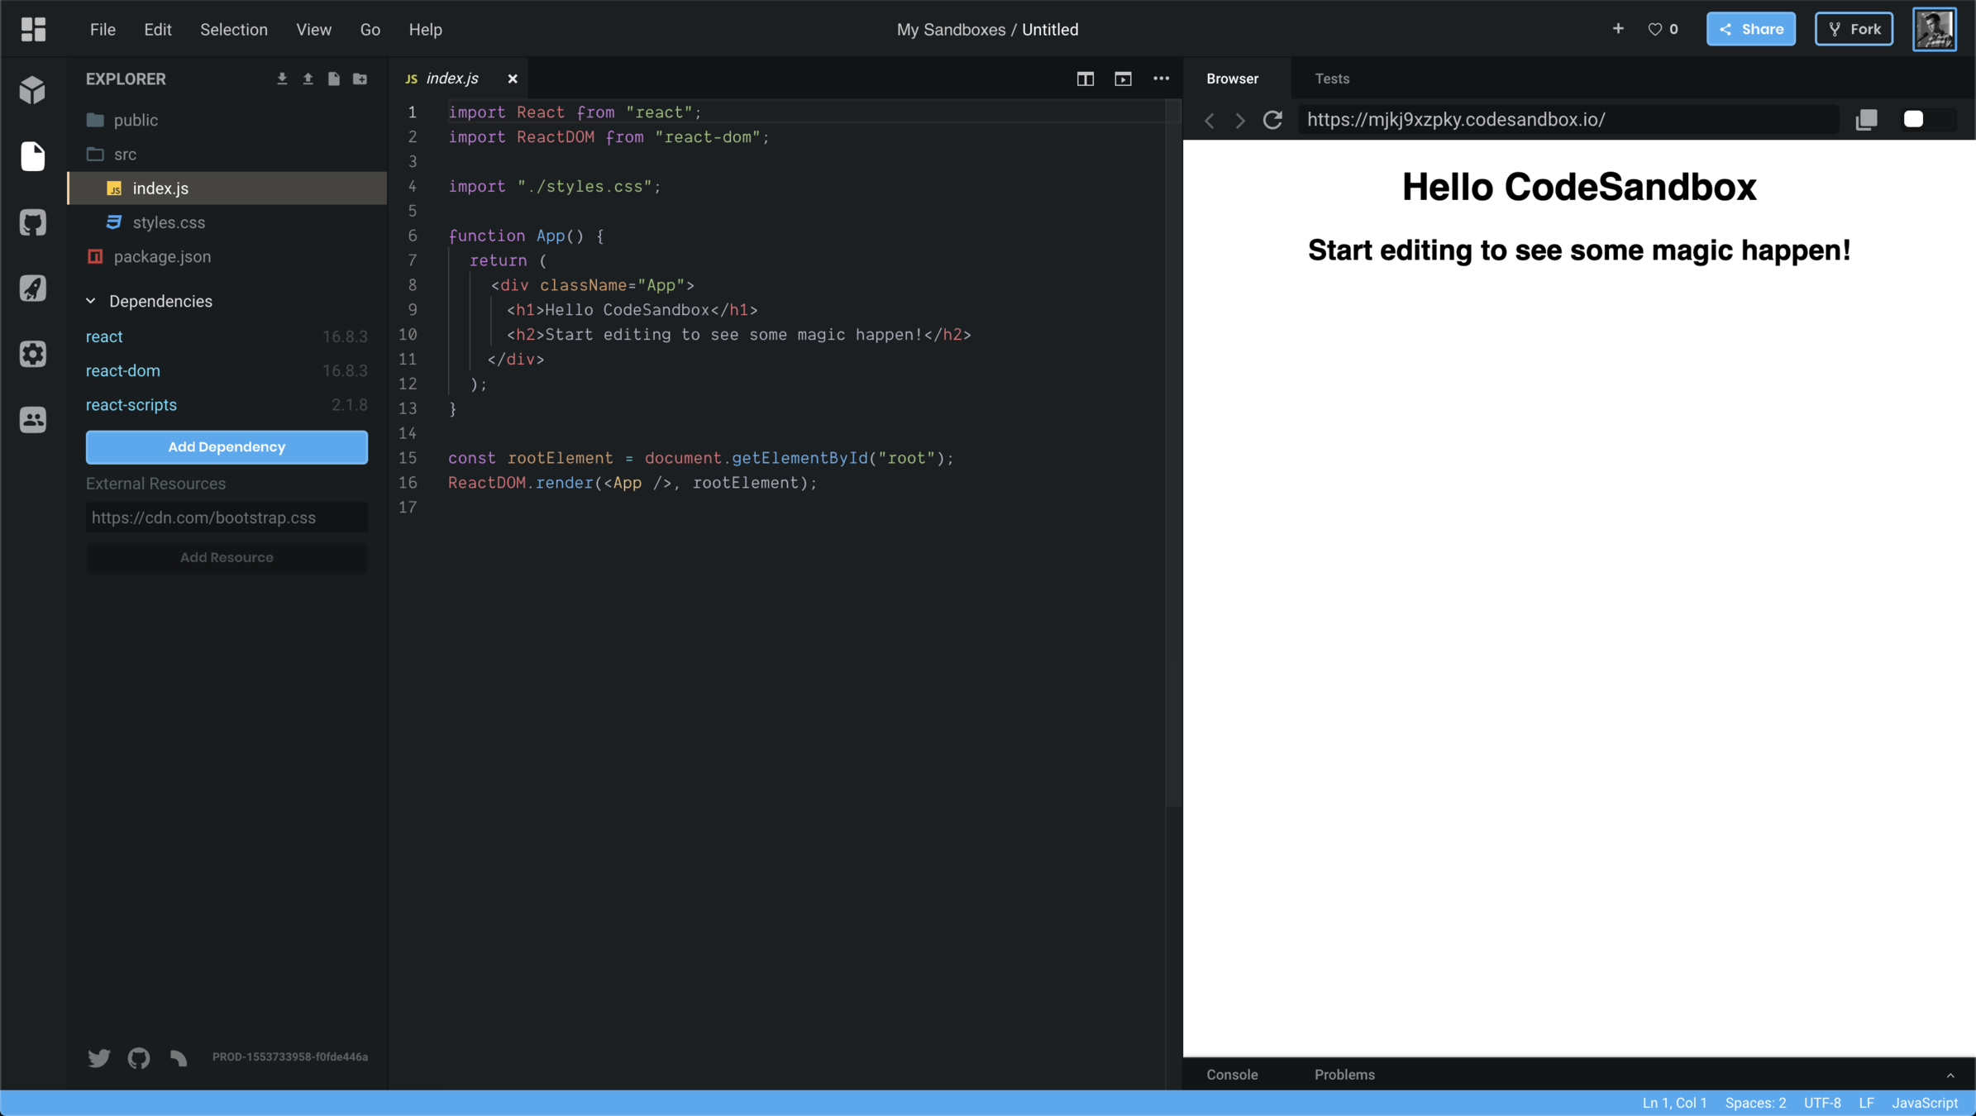Screen dimensions: 1976x1116
Task: Click the new file icon in Explorer
Action: coord(333,79)
